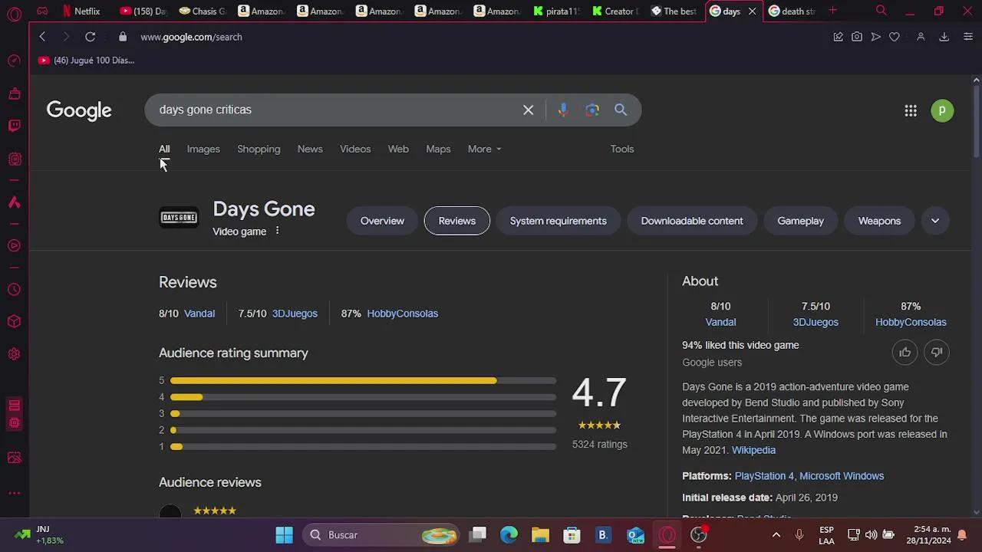Click the send/flow arrow icon in address bar
The image size is (982, 552).
pyautogui.click(x=875, y=37)
